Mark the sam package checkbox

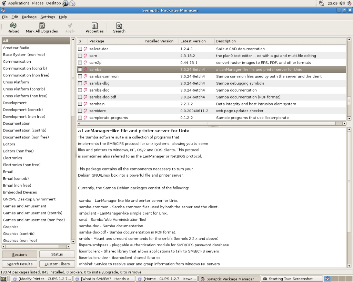[80, 55]
